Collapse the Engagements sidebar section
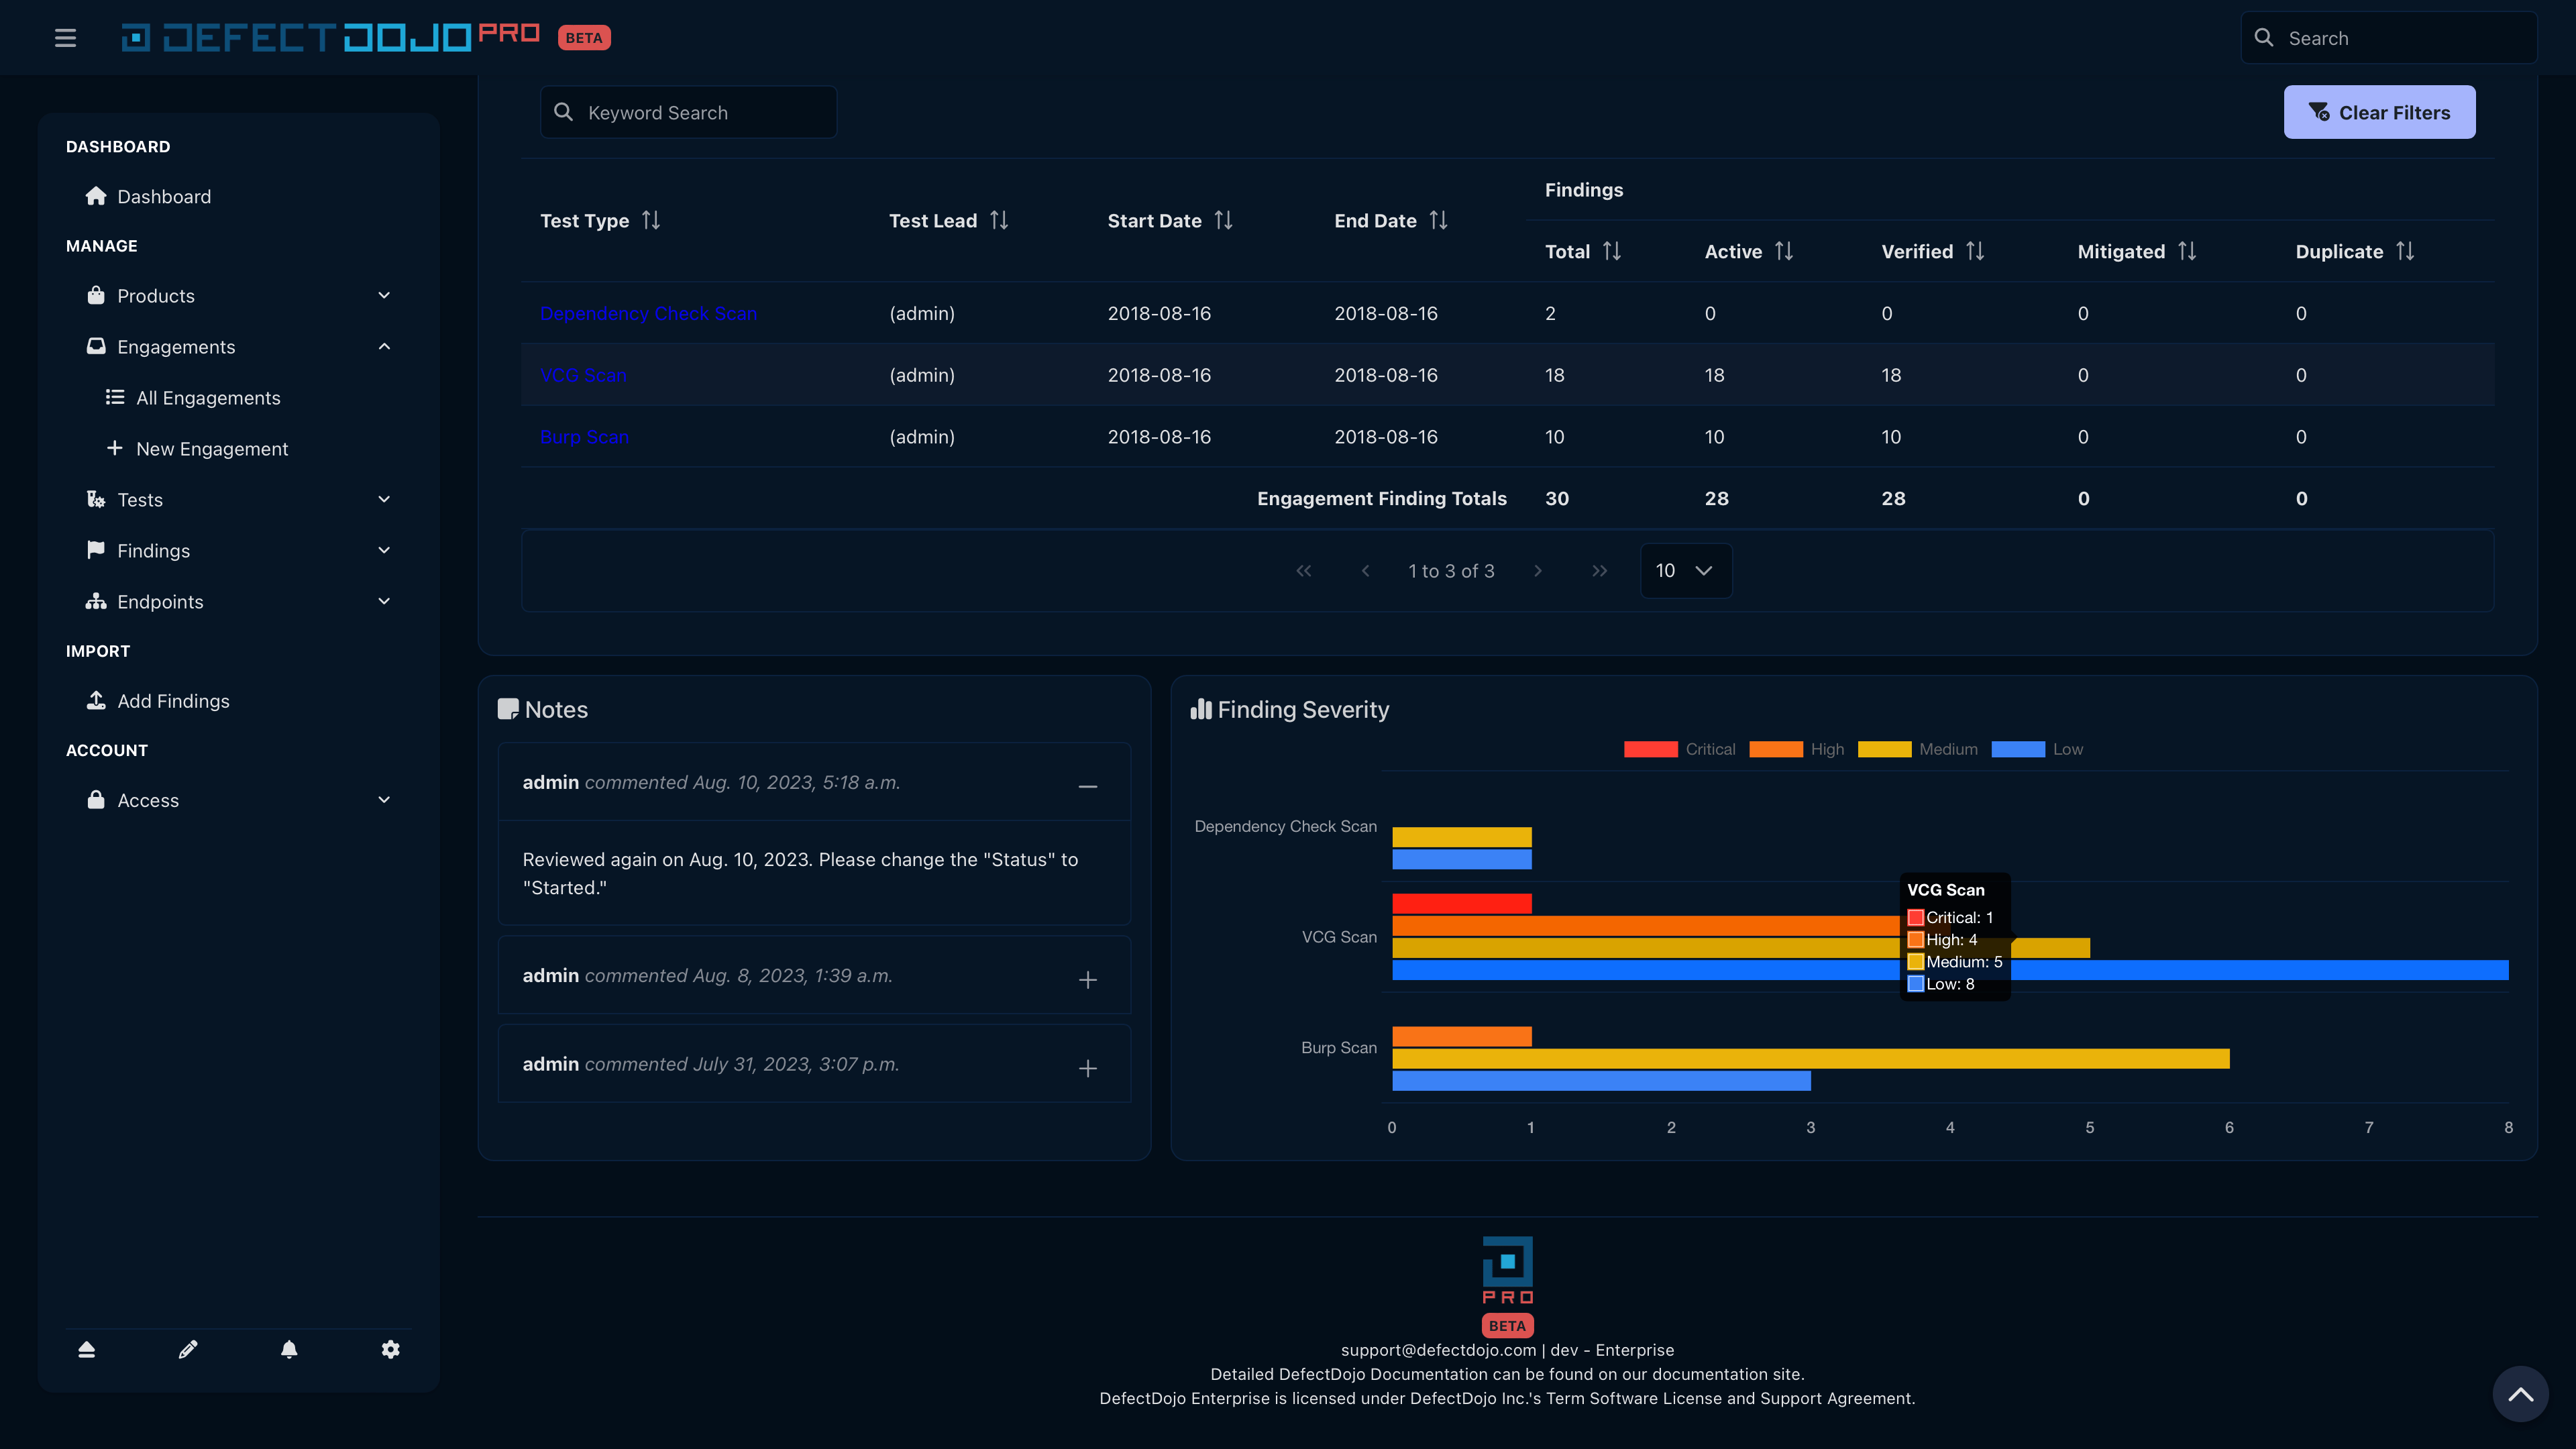The width and height of the screenshot is (2576, 1449). (384, 346)
